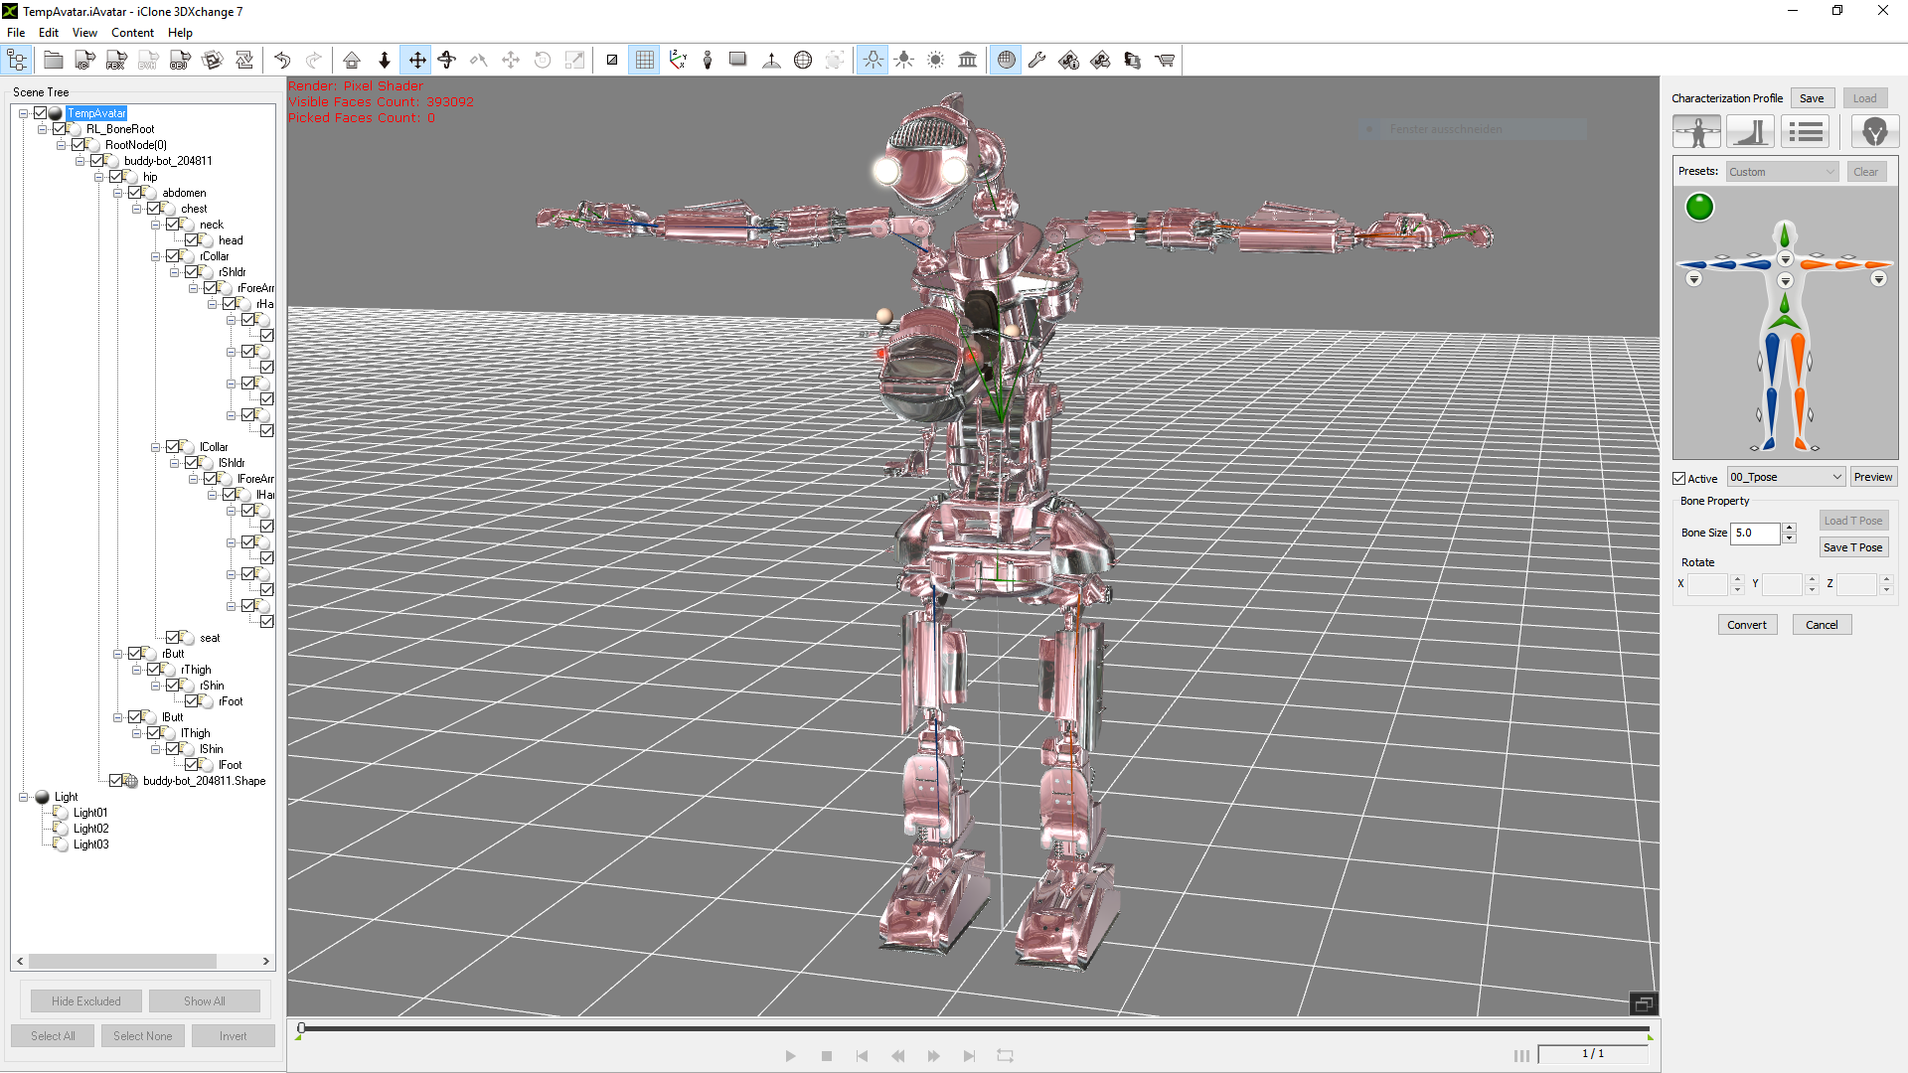Click the Convert button
The height and width of the screenshot is (1073, 1908).
(x=1747, y=625)
